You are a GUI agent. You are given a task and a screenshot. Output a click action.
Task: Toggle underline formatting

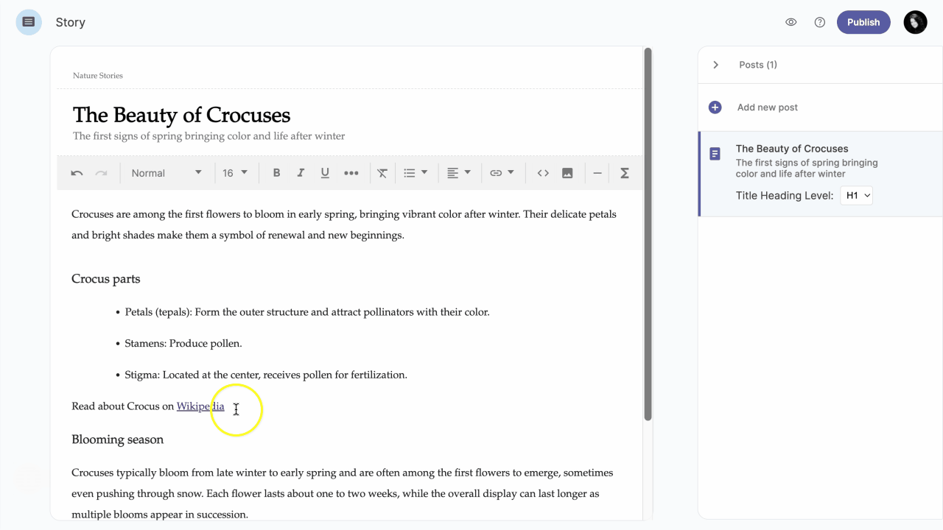tap(325, 173)
